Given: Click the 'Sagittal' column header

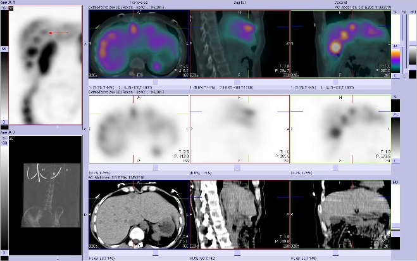Looking at the screenshot, I should pos(240,2).
